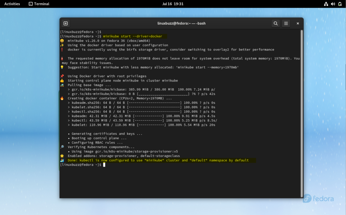Click the terminal title 'linuxbuzz@fedora:~ — -bash'
This screenshot has width=346, height=215.
181,23
